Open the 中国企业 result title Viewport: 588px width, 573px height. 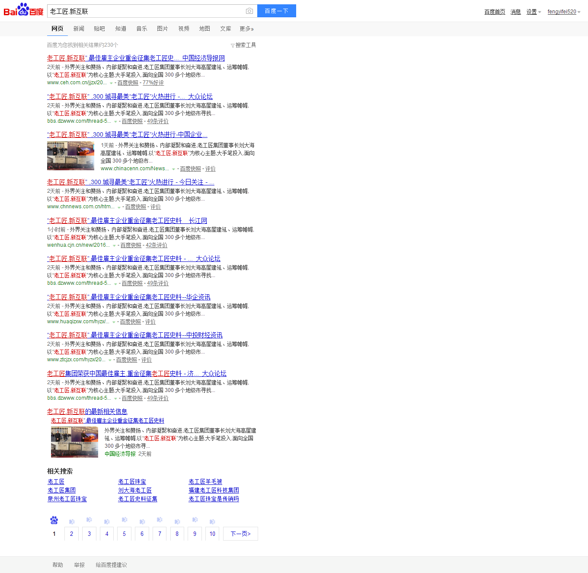tap(127, 134)
